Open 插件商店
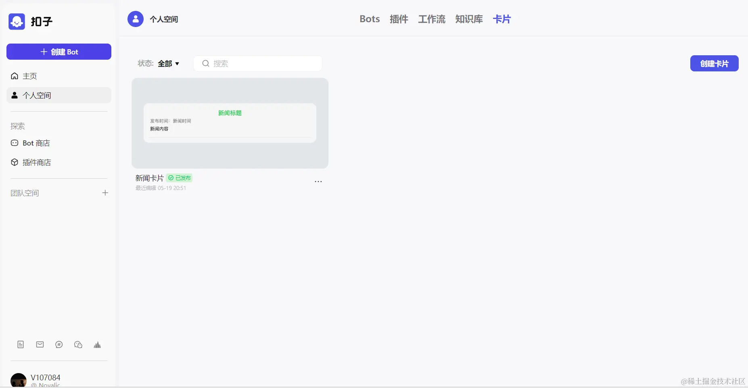 tap(59, 163)
